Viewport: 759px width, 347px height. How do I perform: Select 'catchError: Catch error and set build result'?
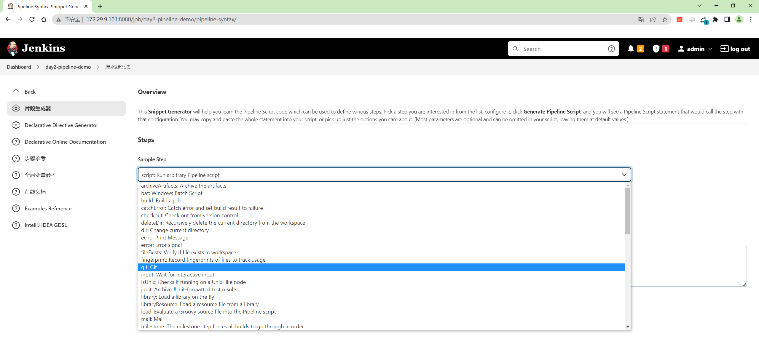coord(381,208)
